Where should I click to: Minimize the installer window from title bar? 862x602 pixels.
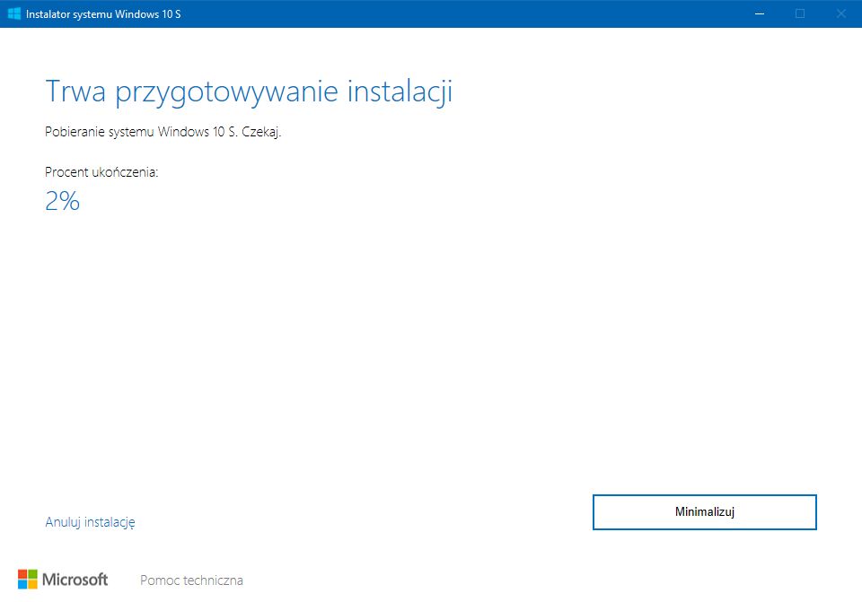(760, 13)
